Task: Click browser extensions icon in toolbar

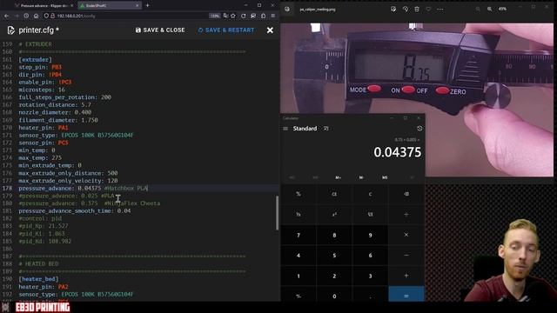Action: 263,16
